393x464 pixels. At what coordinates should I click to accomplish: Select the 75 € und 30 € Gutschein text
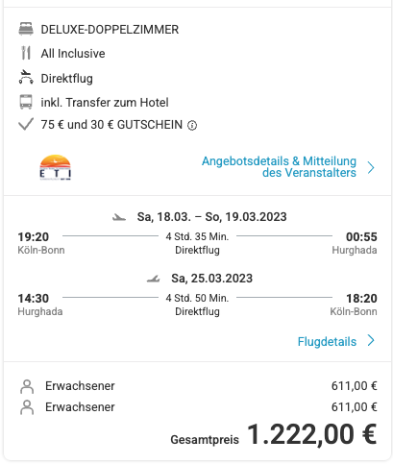111,125
